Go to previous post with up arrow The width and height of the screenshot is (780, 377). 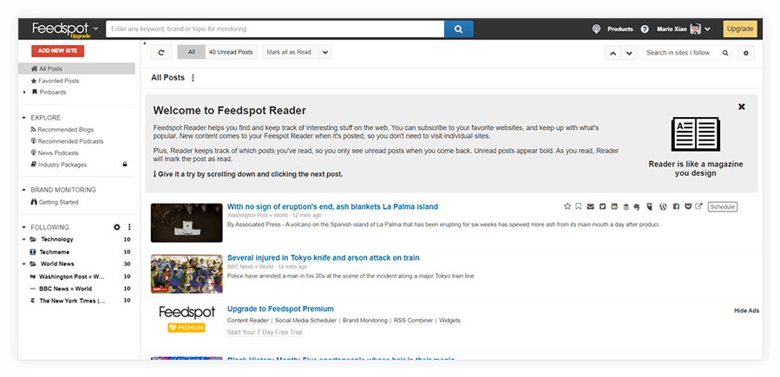(613, 53)
